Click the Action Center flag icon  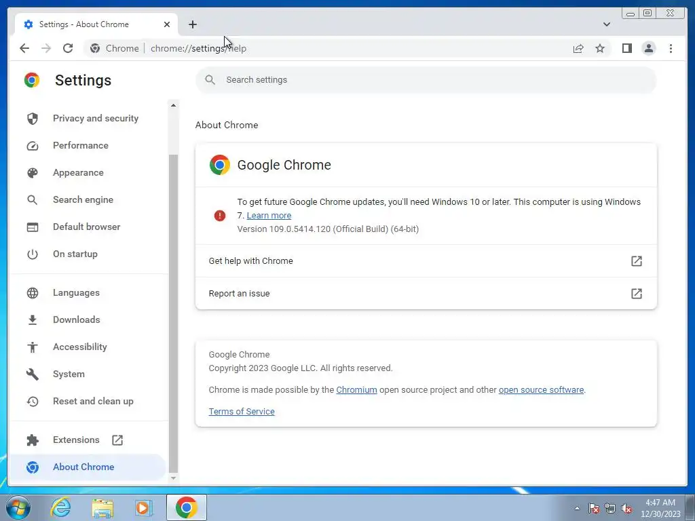pyautogui.click(x=594, y=508)
